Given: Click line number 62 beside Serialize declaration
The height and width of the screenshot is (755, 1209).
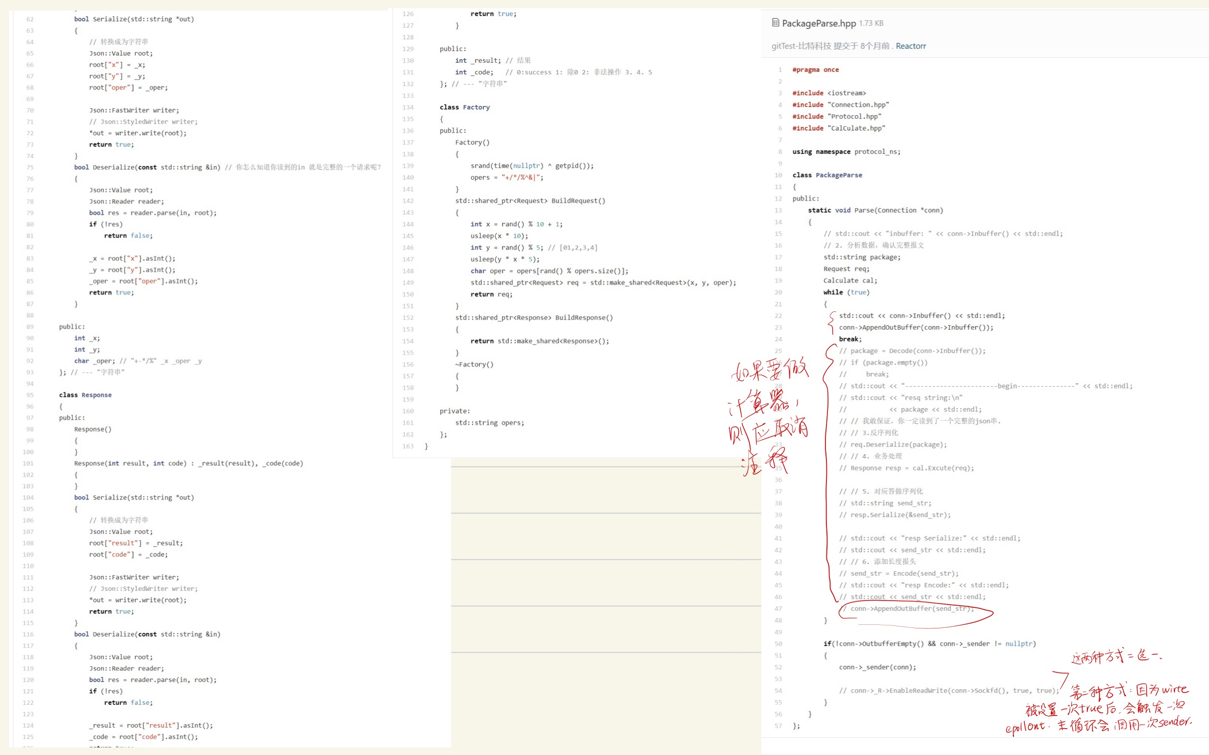Looking at the screenshot, I should pyautogui.click(x=30, y=19).
